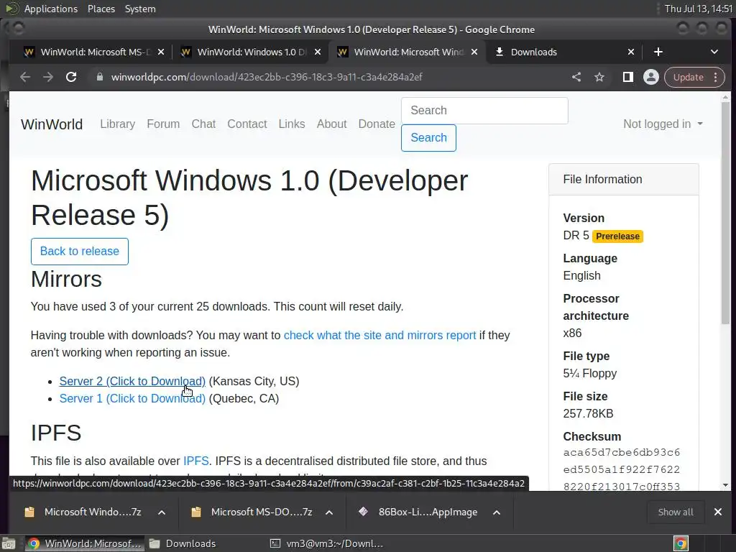
Task: Share this page icon
Action: click(x=576, y=77)
